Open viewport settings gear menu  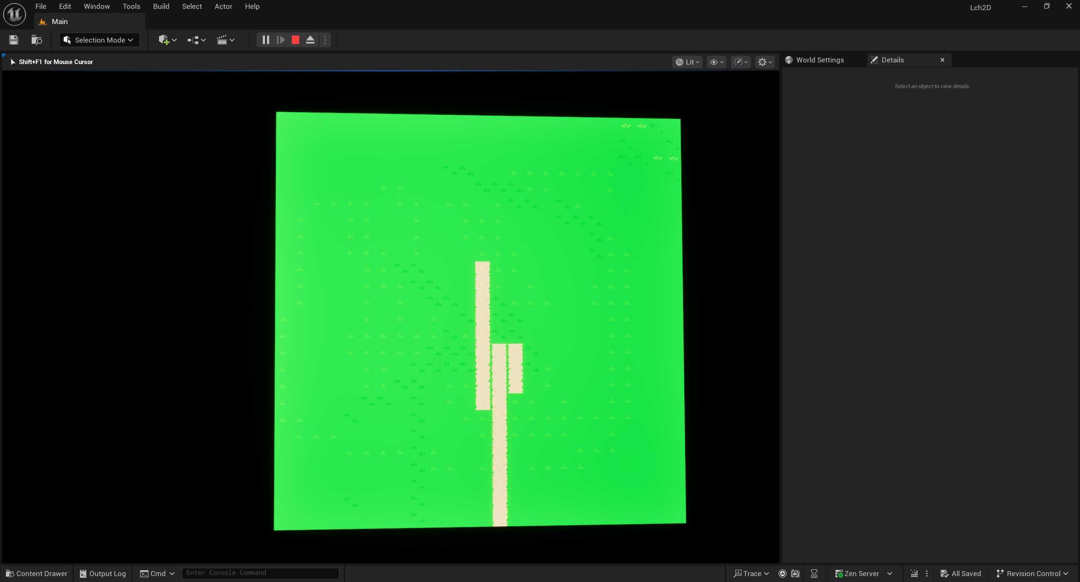[x=764, y=62]
